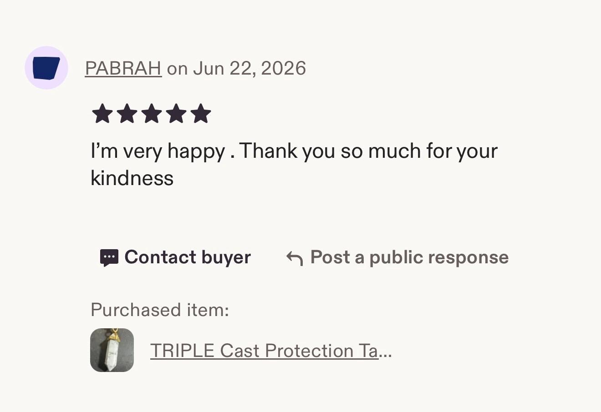Click the second rating star
This screenshot has width=601, height=412.
[x=127, y=114]
